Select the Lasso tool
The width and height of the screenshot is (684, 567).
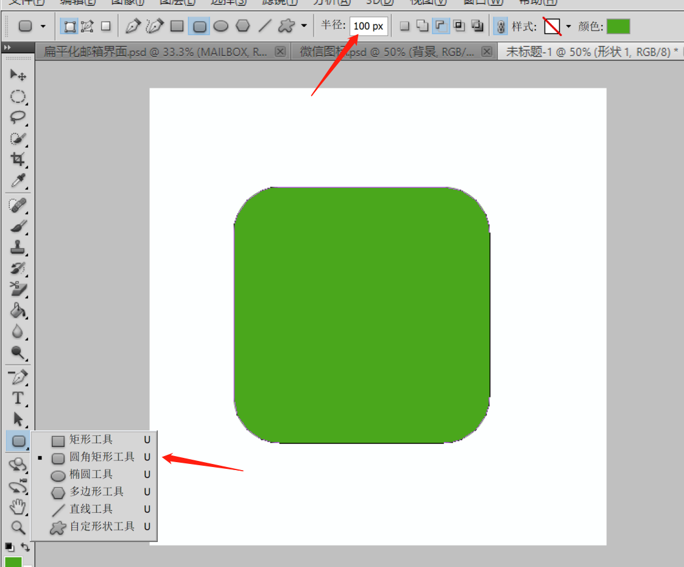point(18,118)
